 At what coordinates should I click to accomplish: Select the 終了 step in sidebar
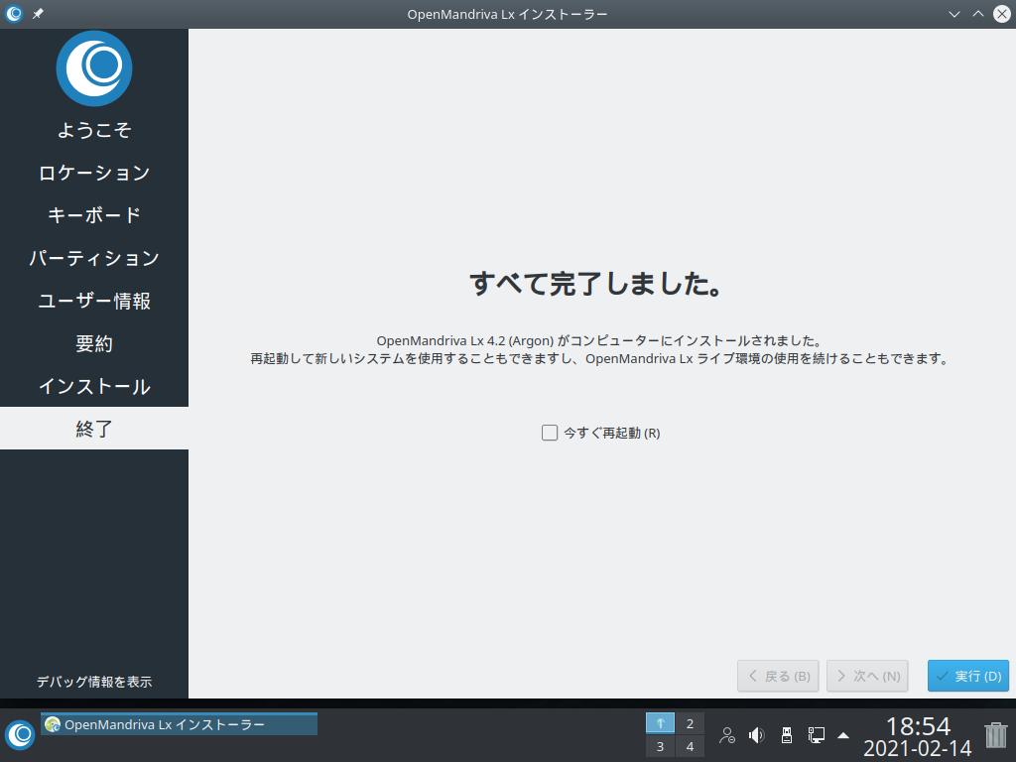pos(94,429)
